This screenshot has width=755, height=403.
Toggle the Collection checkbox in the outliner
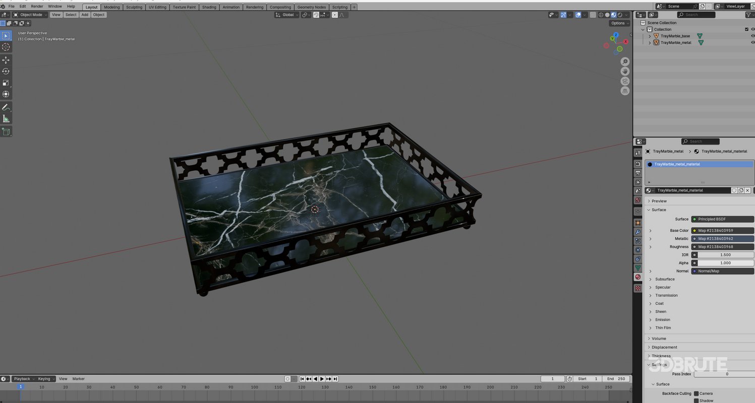pyautogui.click(x=747, y=29)
